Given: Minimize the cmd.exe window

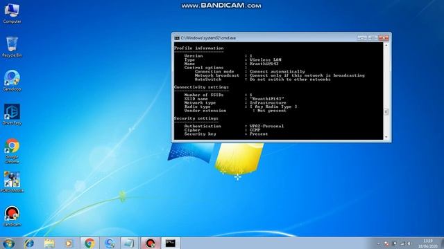Looking at the screenshot, I should click(x=362, y=38).
